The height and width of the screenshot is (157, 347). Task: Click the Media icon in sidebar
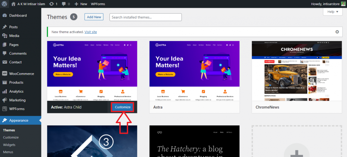pyautogui.click(x=5, y=36)
